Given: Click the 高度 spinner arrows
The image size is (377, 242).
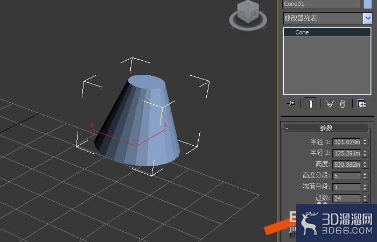Looking at the screenshot, I should pos(365,165).
